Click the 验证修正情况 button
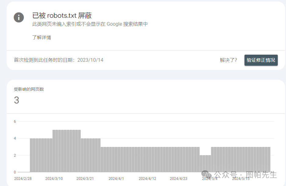 (261, 60)
